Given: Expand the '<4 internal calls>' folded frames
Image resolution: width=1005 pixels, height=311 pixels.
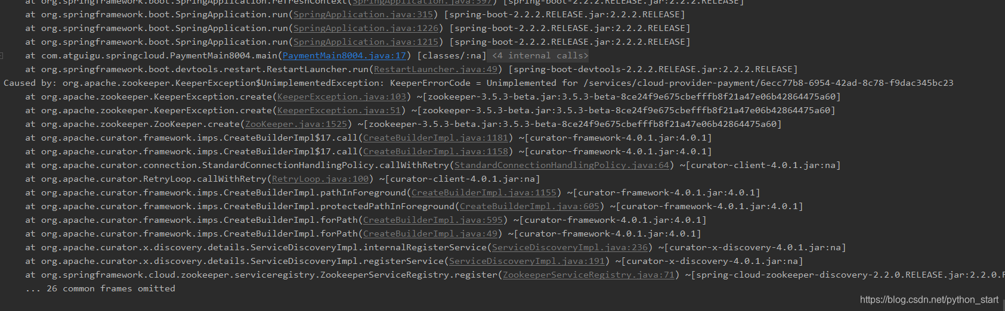Looking at the screenshot, I should click(540, 55).
